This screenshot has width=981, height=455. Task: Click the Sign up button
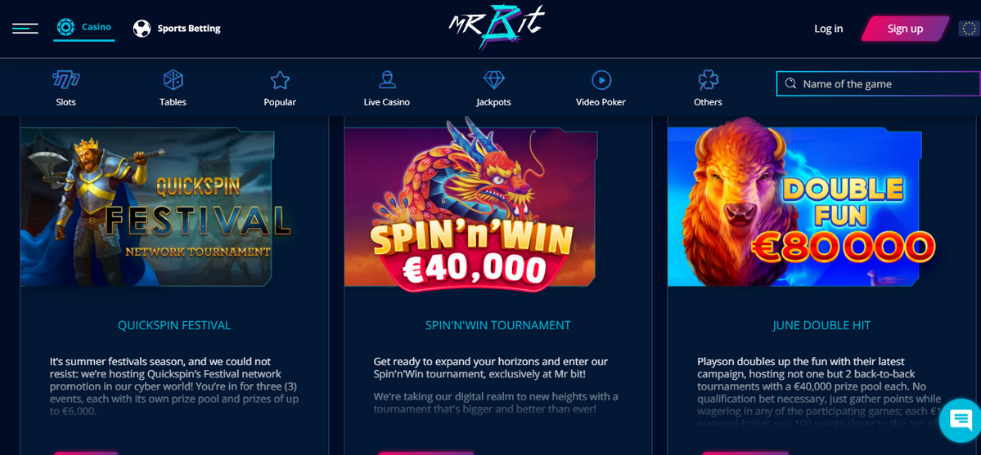pyautogui.click(x=905, y=29)
